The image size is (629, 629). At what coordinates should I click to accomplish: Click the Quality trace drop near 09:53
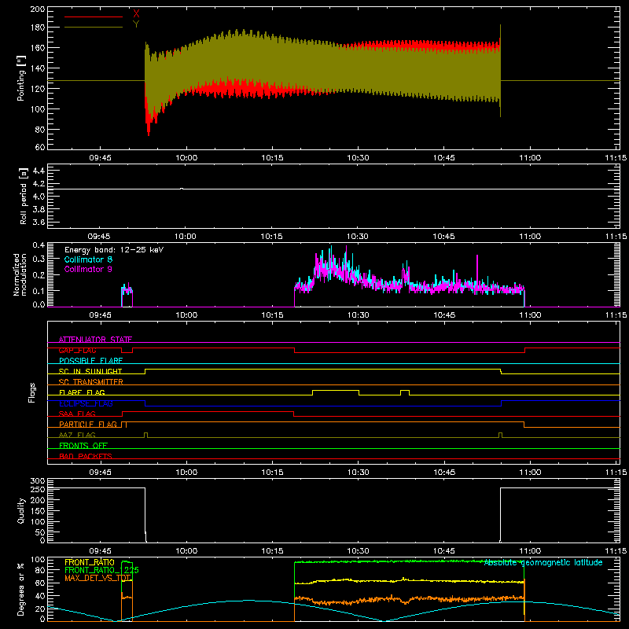tap(145, 513)
